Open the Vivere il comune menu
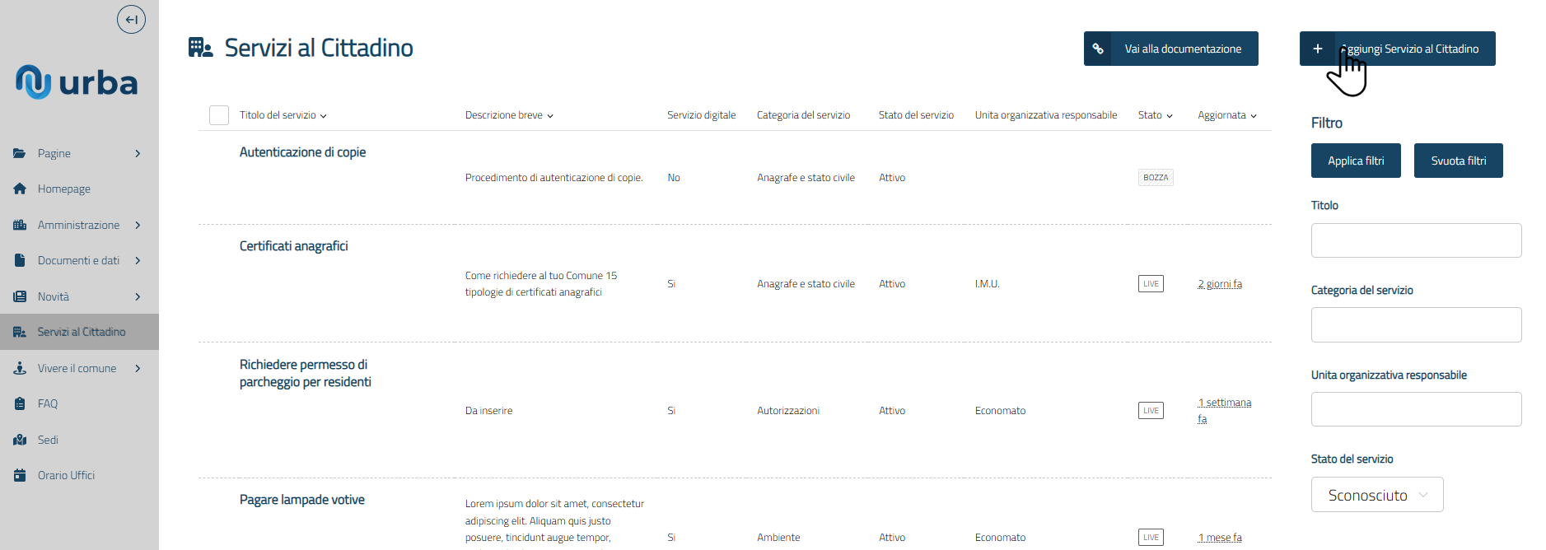Viewport: 1546px width, 550px height. click(77, 368)
